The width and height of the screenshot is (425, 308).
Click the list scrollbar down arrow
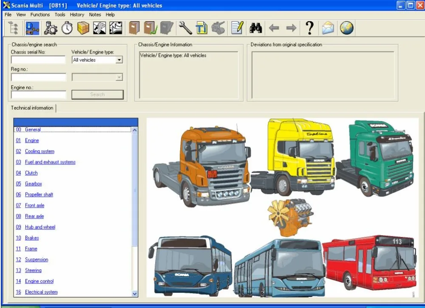134,294
